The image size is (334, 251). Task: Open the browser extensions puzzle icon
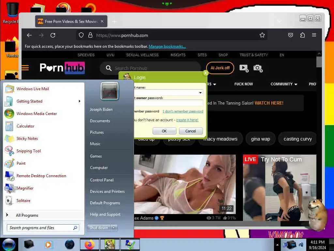(x=302, y=35)
